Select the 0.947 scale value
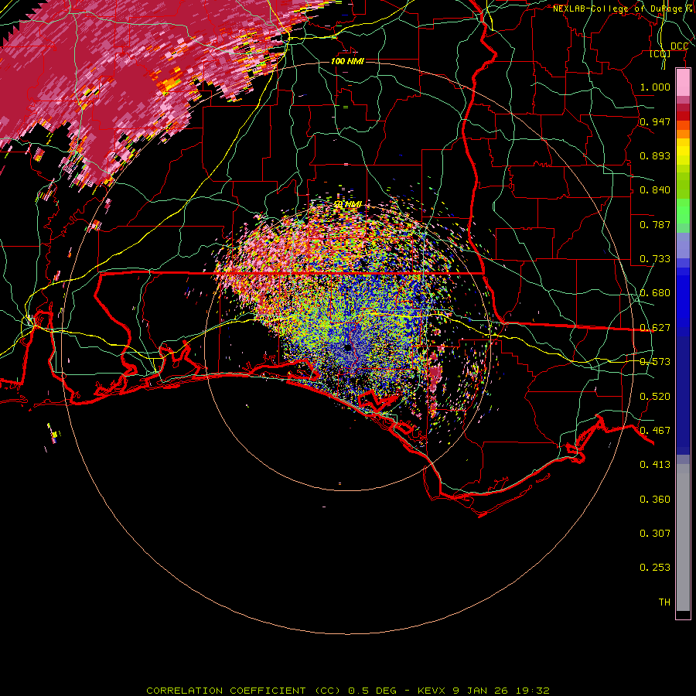Image resolution: width=696 pixels, height=696 pixels. [655, 121]
